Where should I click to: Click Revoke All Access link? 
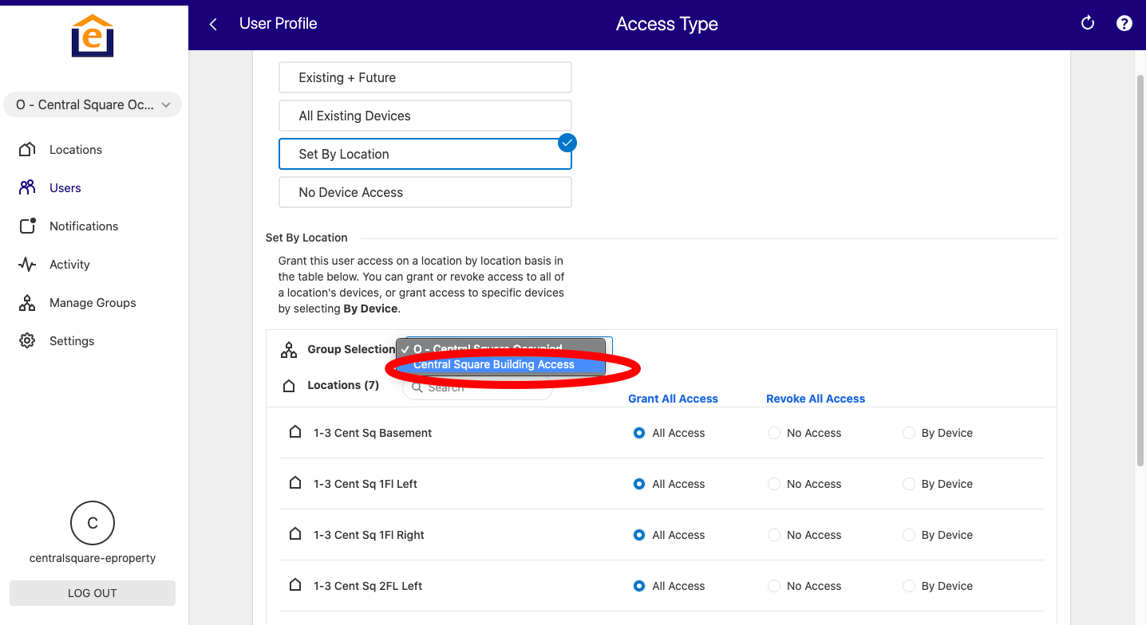point(816,399)
